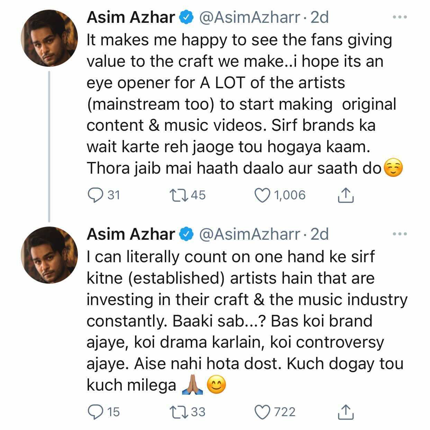Share the second tweet about established artists
The height and width of the screenshot is (430, 430).
[x=345, y=412]
